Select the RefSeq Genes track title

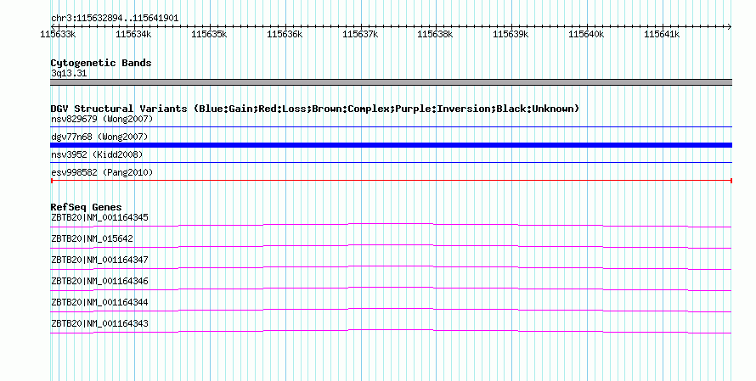pyautogui.click(x=87, y=208)
